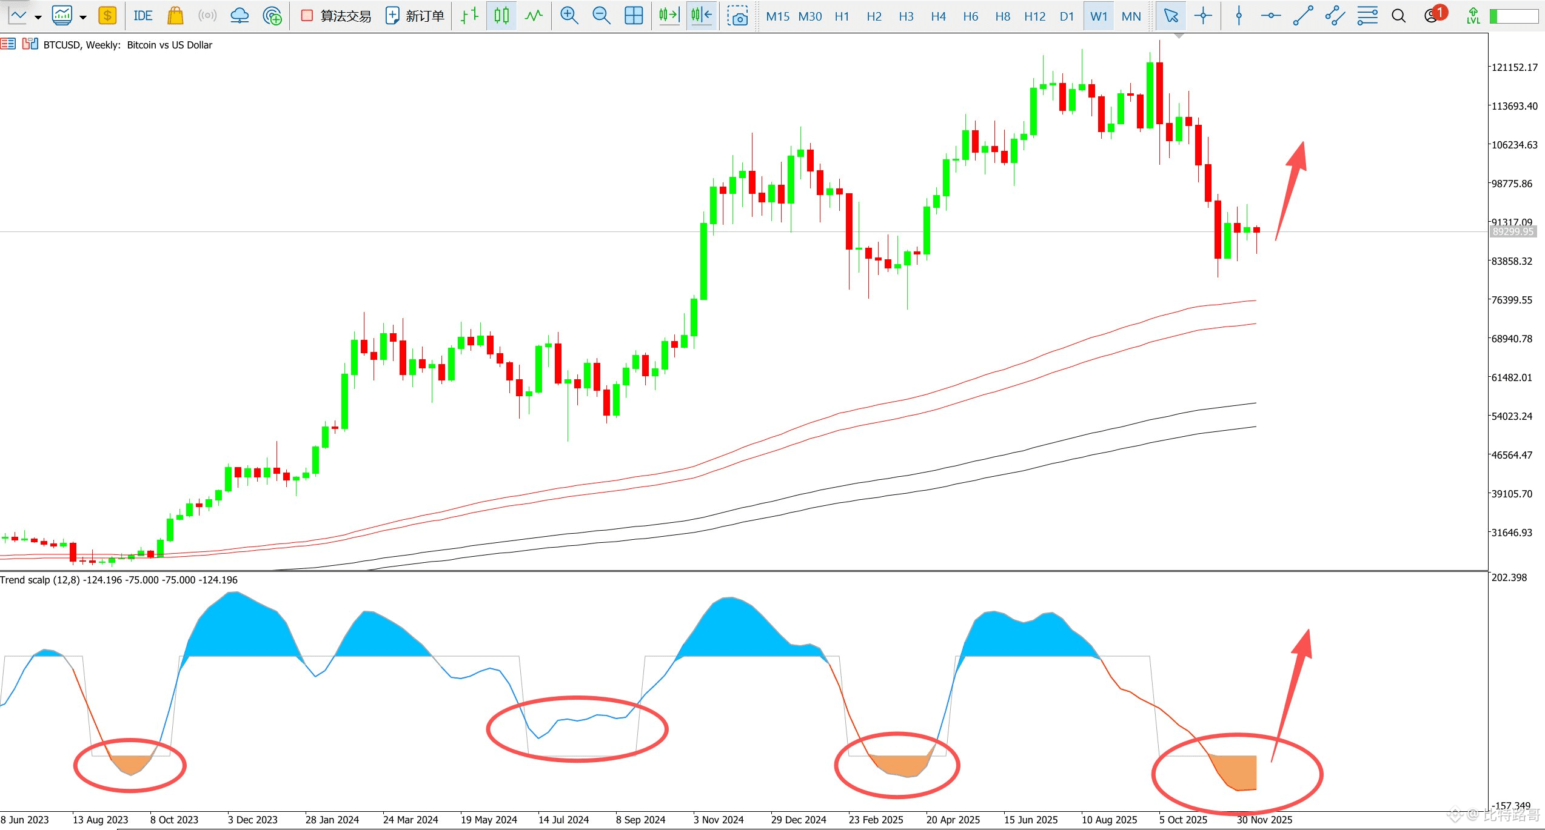
Task: Select the trendline drawing tool
Action: point(1303,16)
